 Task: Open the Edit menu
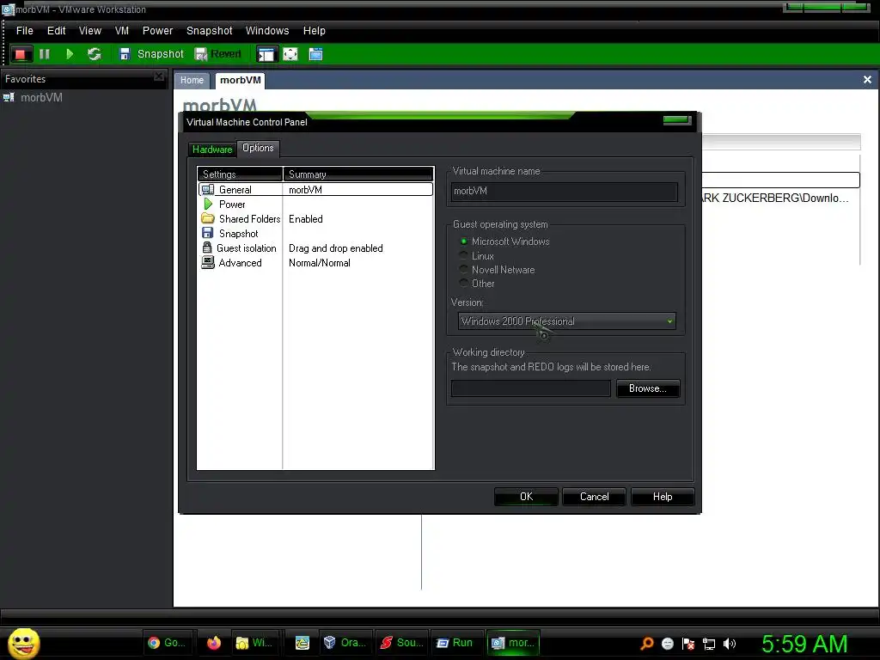(56, 31)
